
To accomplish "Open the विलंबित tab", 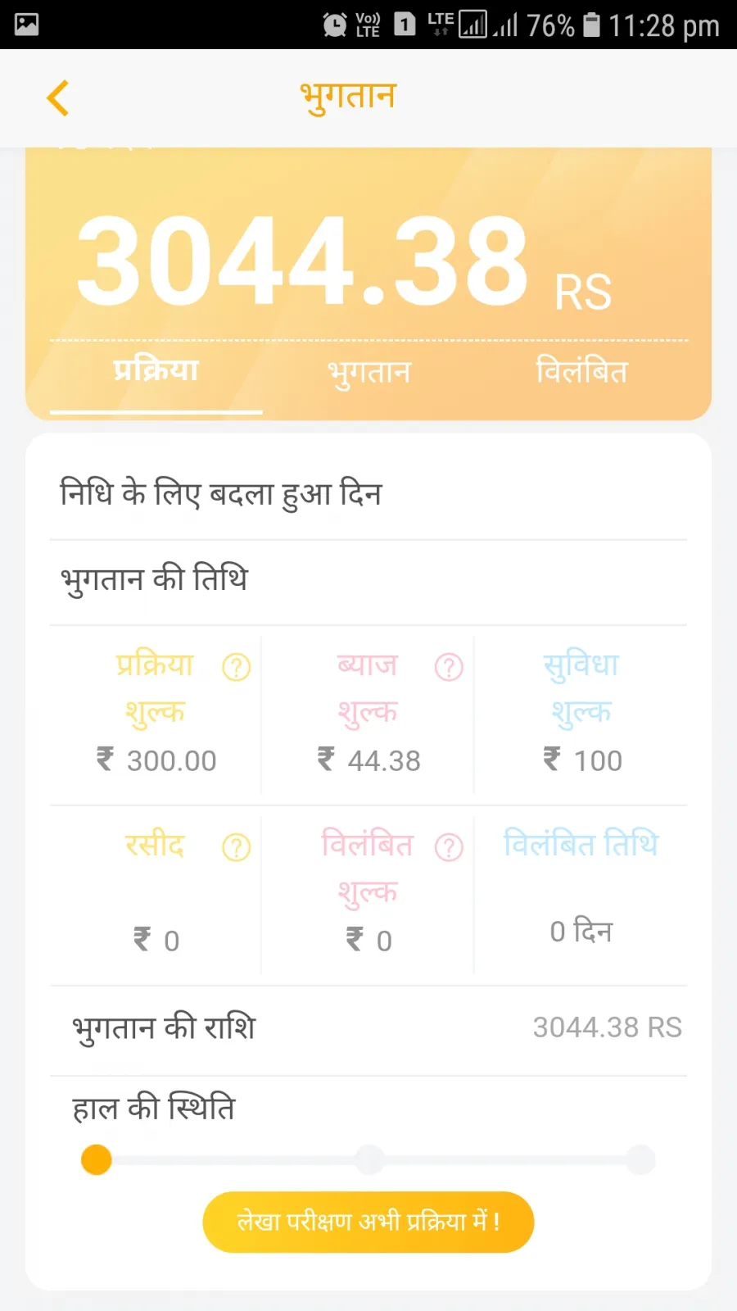I will (x=581, y=373).
